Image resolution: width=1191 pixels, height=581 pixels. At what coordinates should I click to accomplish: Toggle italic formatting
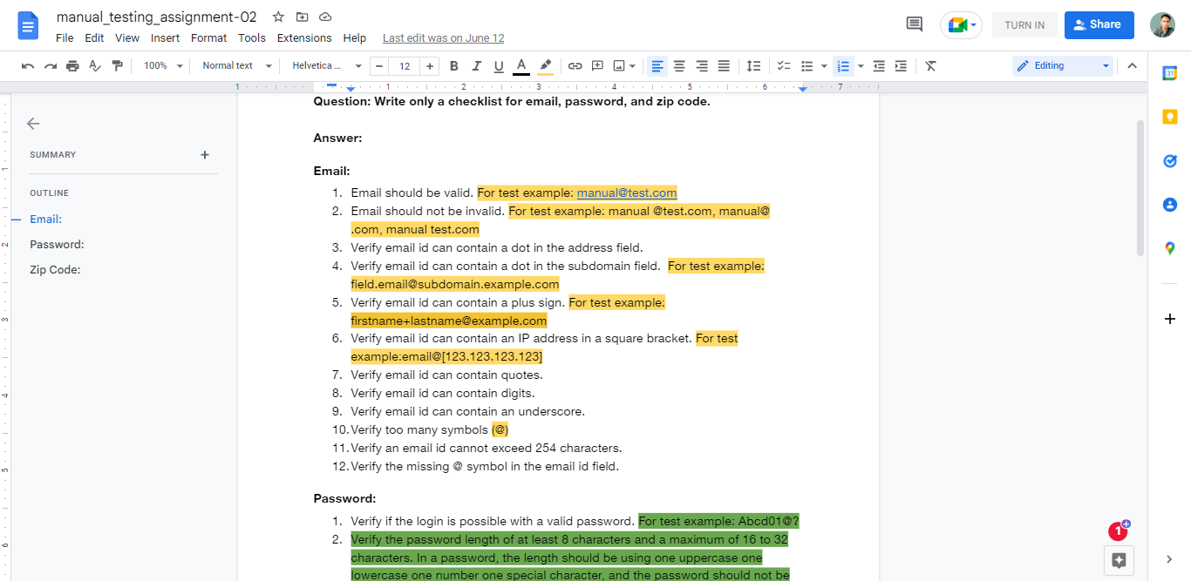click(x=476, y=66)
